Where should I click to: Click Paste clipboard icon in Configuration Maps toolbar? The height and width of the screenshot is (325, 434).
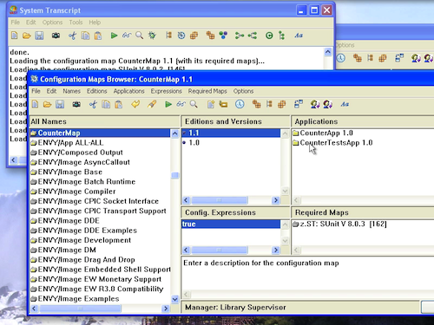coord(118,104)
